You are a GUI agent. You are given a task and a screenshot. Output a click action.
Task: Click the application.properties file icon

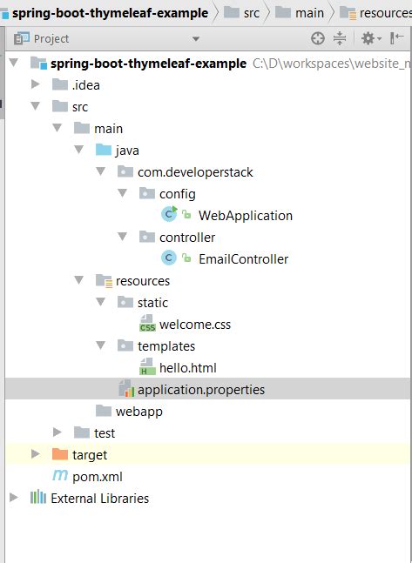(126, 388)
